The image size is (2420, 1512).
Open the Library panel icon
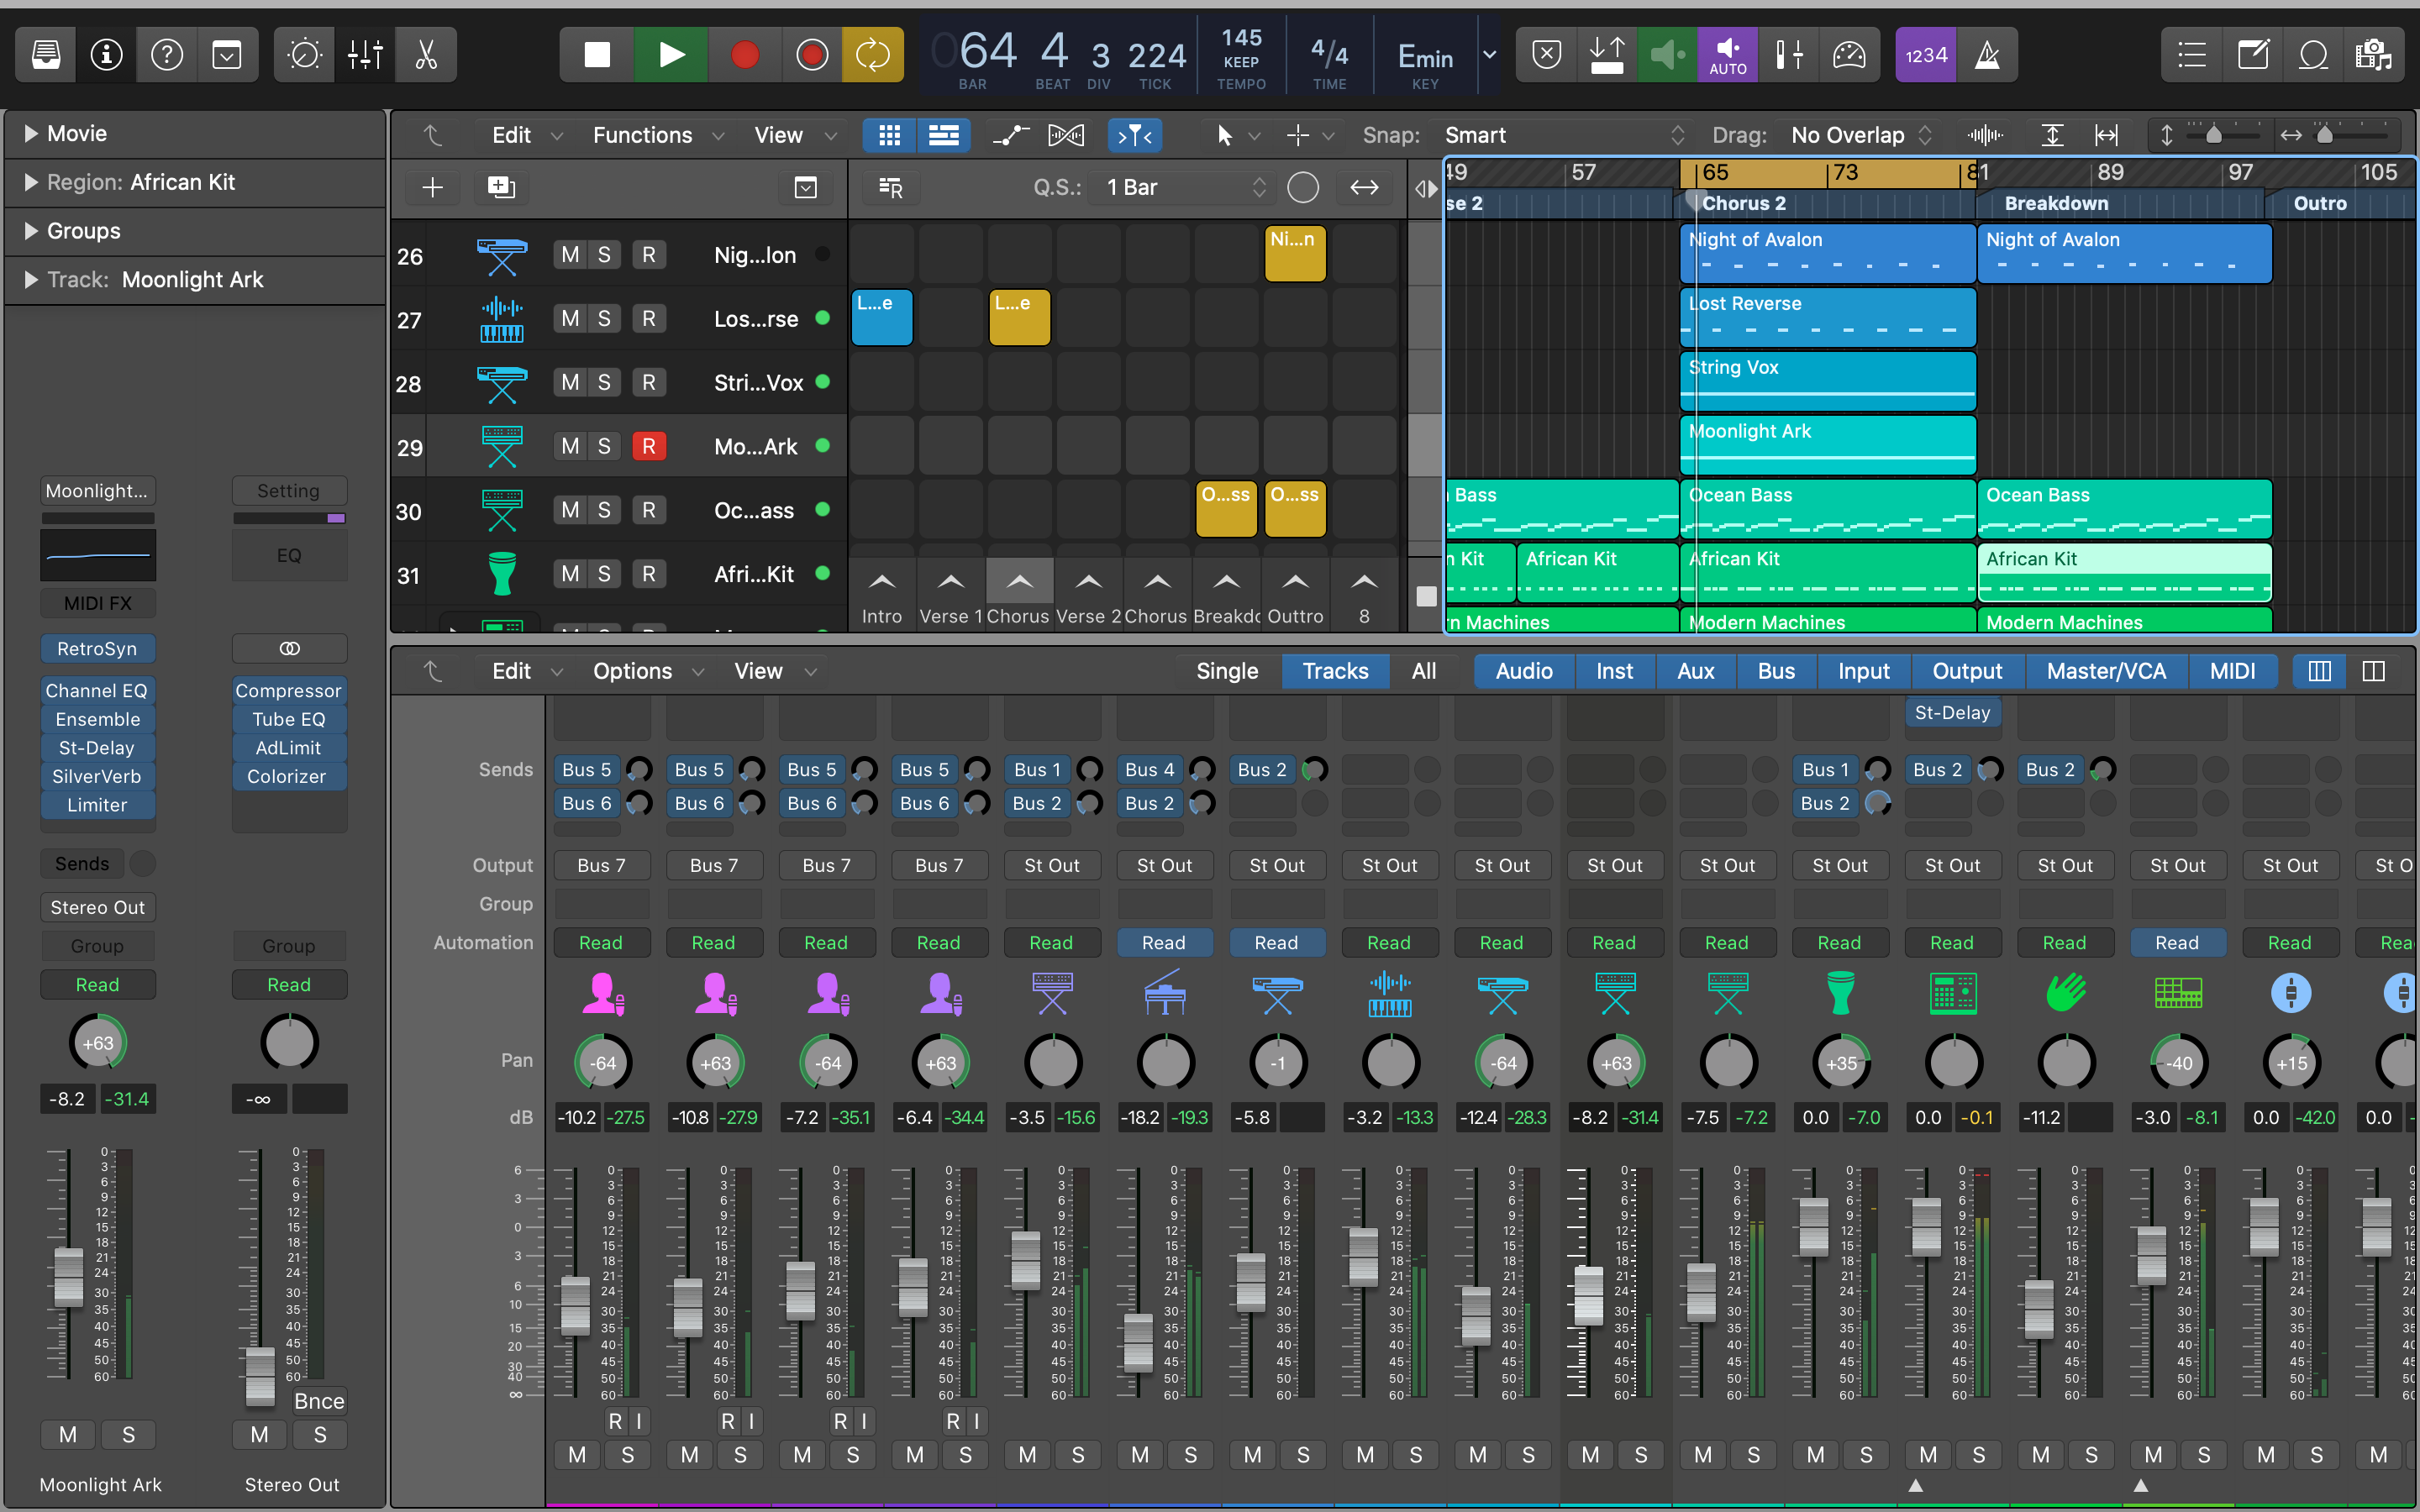(46, 55)
